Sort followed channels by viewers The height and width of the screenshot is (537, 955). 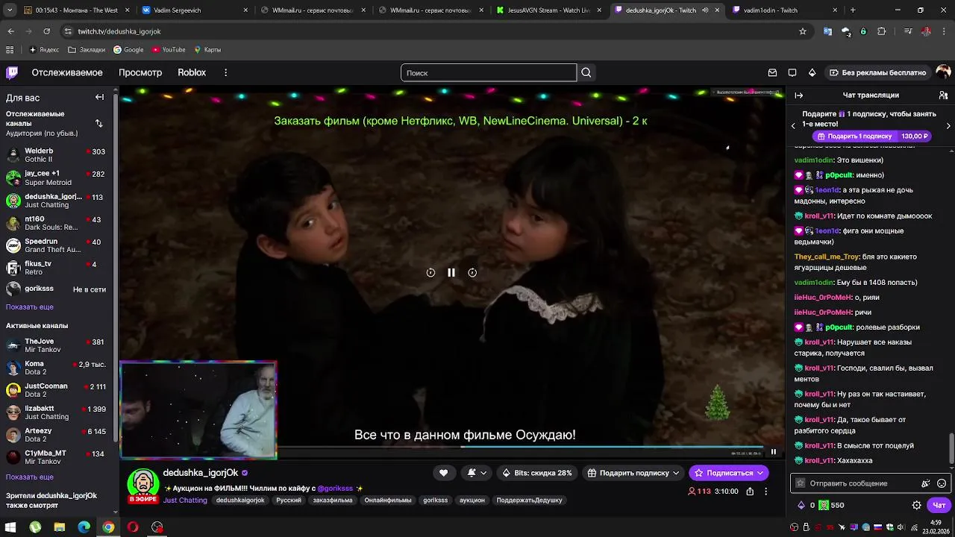tap(98, 123)
